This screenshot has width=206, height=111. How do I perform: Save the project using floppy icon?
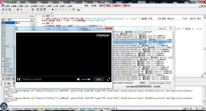click(x=10, y=10)
